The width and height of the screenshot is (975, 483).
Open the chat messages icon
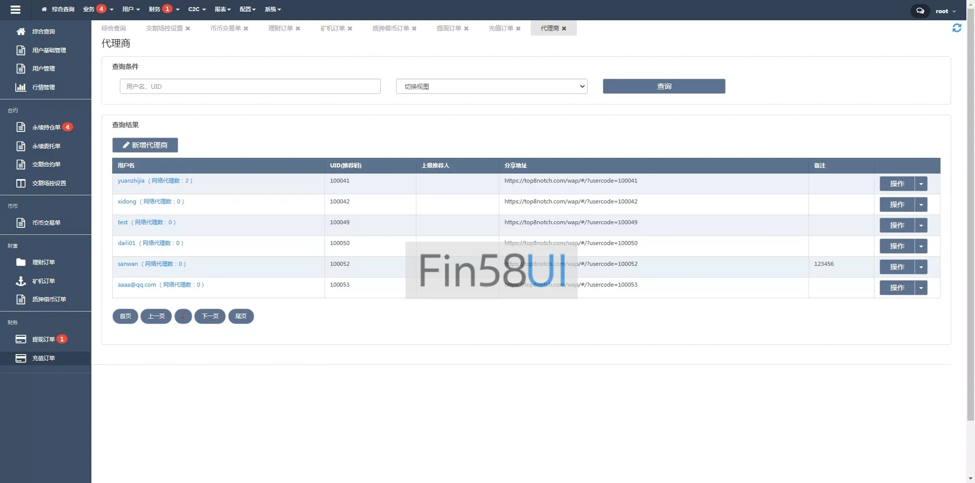pyautogui.click(x=920, y=11)
